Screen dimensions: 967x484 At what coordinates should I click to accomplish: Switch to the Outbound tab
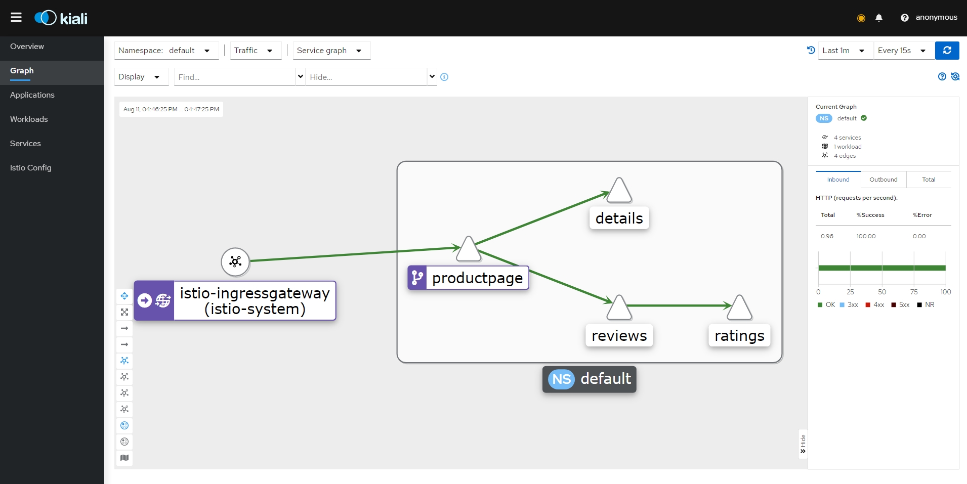(883, 180)
